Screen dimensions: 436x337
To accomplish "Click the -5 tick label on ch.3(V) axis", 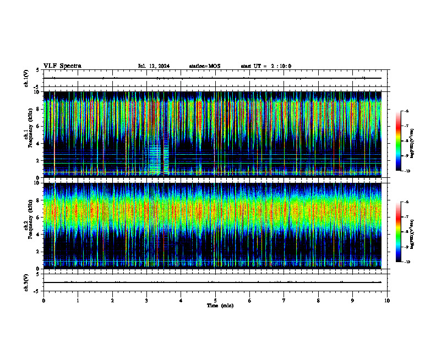I will [x=36, y=291].
